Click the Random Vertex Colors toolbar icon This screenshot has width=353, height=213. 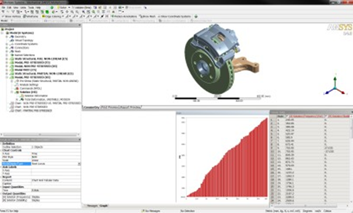point(196,17)
